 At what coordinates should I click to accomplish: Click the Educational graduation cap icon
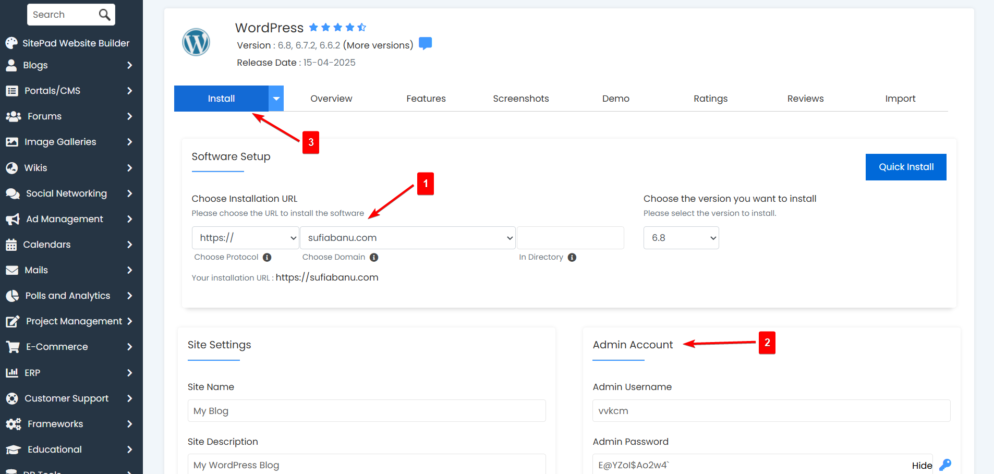click(14, 449)
